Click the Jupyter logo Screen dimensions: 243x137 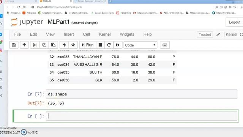(x=27, y=22)
